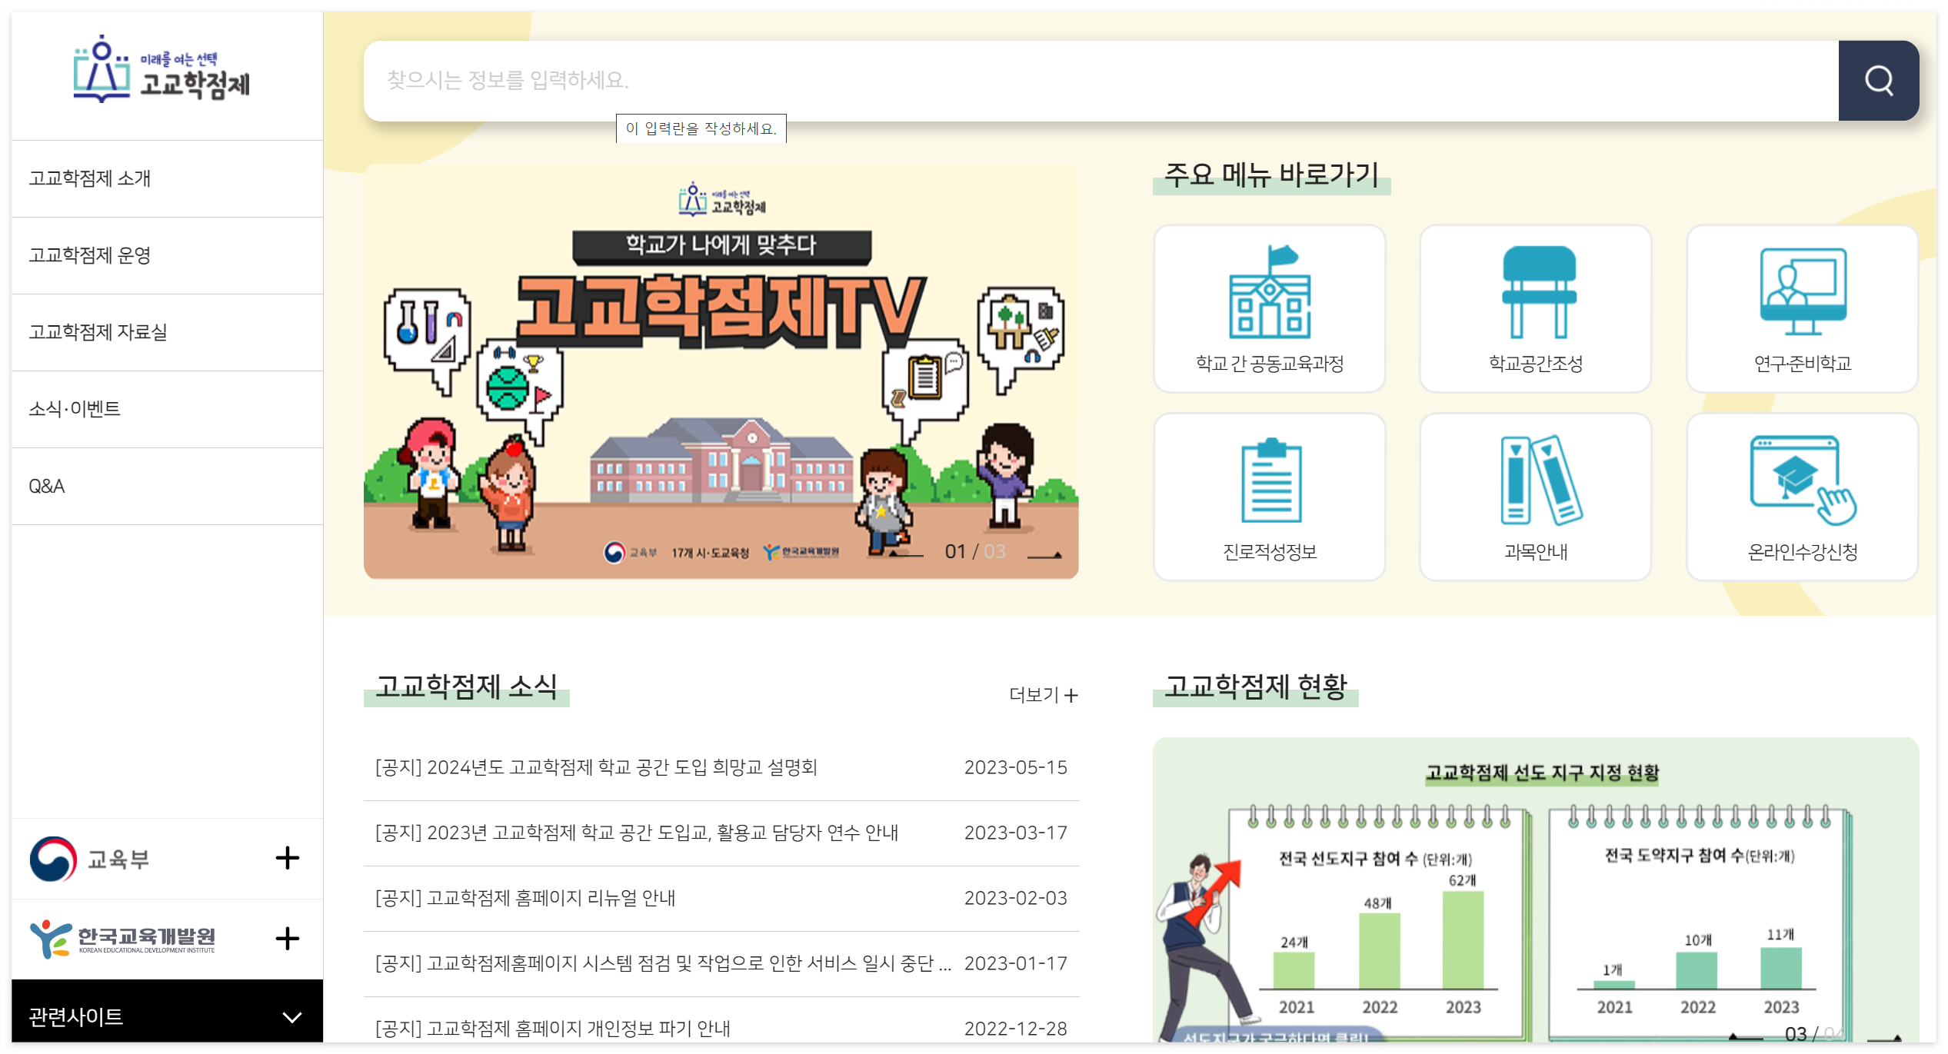Open 고교학점제 소개 menu
This screenshot has height=1054, width=1948.
click(x=167, y=178)
